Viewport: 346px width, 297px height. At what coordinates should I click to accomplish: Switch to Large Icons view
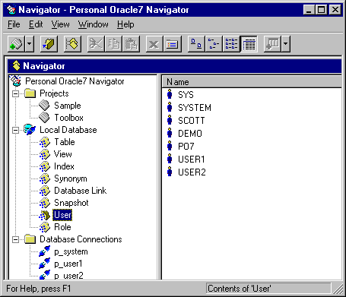[x=196, y=44]
